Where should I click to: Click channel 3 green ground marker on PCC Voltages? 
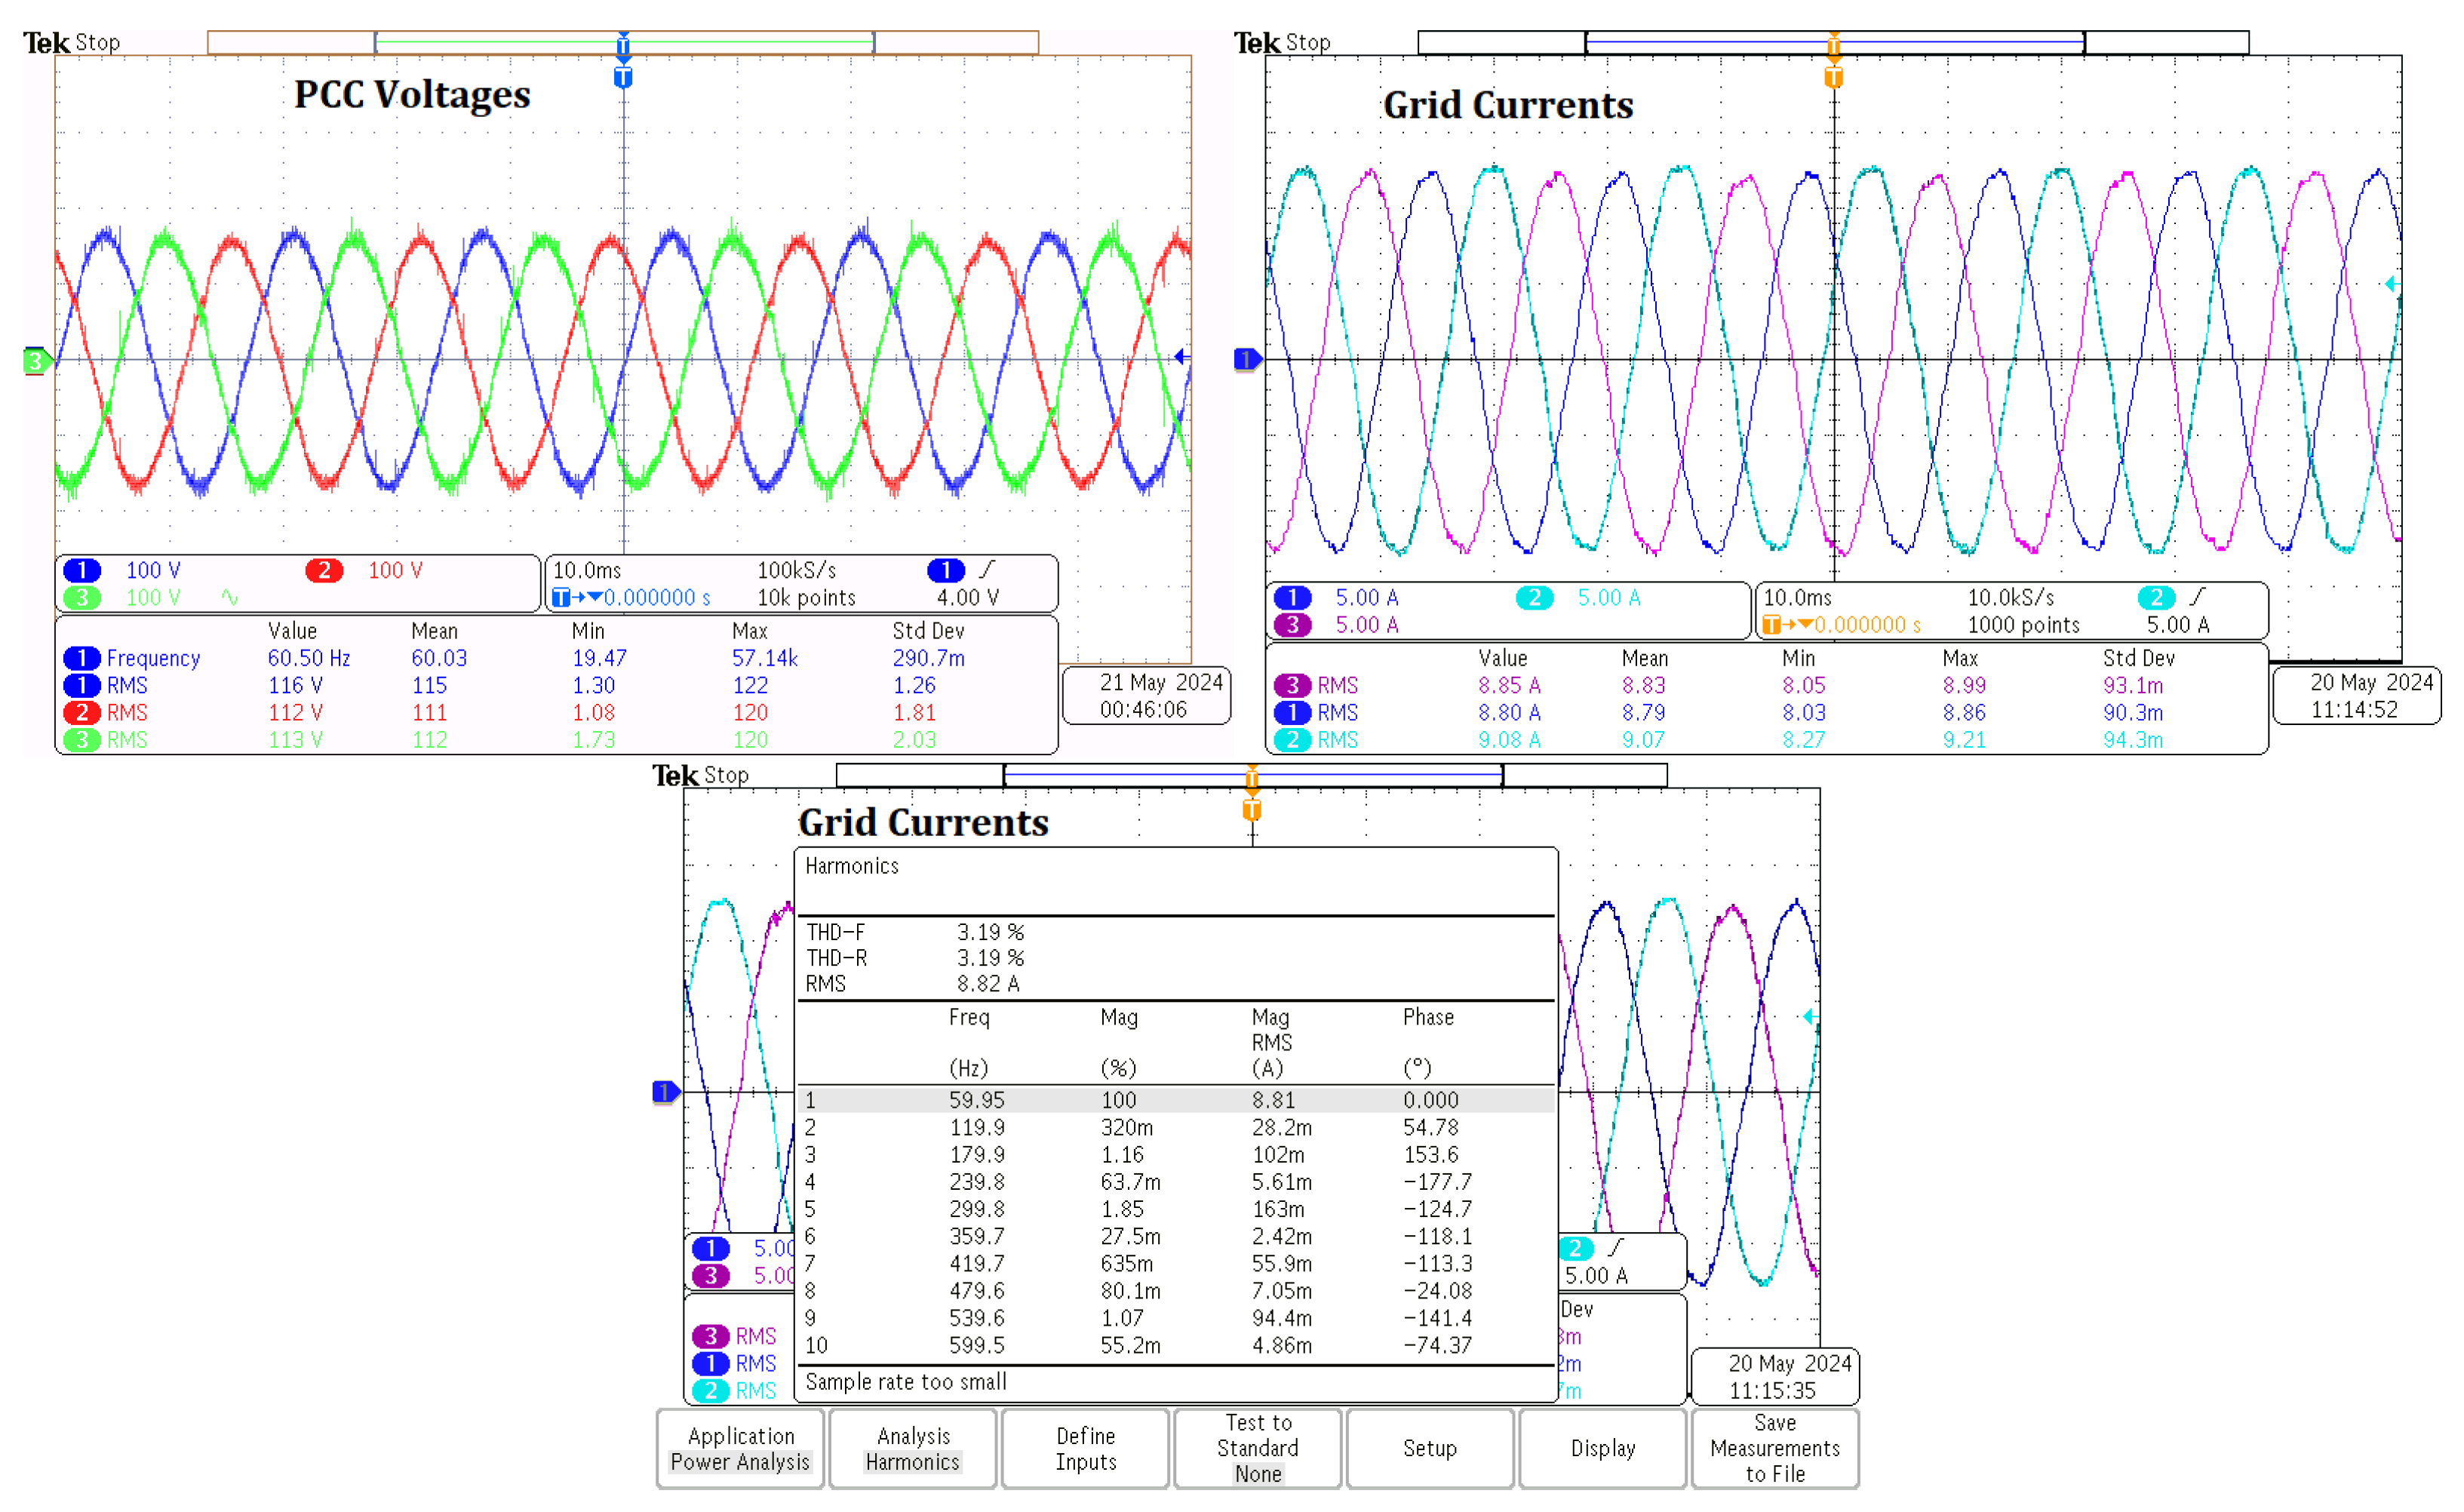click(36, 360)
